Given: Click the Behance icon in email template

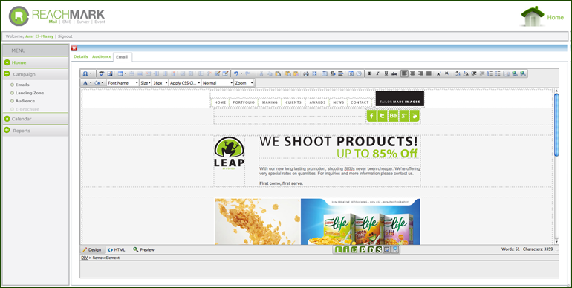Looking at the screenshot, I should (x=393, y=116).
